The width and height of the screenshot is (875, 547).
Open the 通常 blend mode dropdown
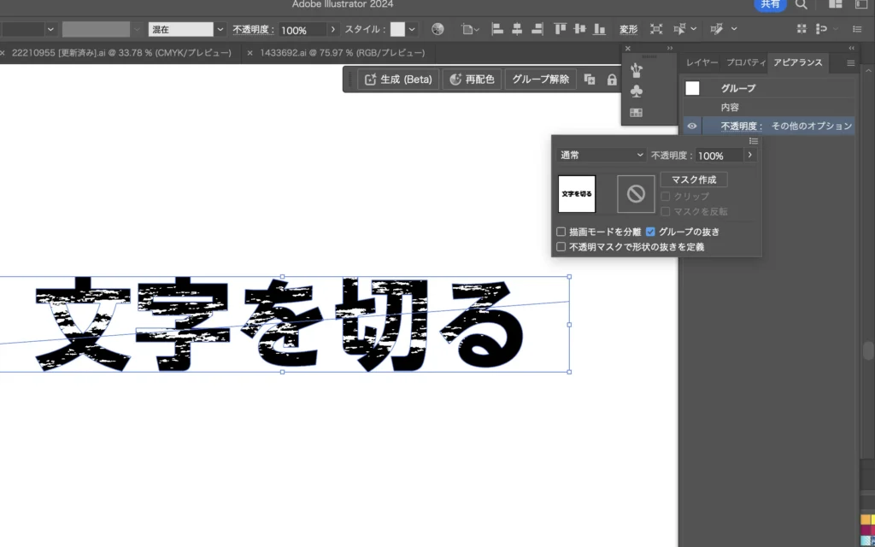pyautogui.click(x=602, y=156)
